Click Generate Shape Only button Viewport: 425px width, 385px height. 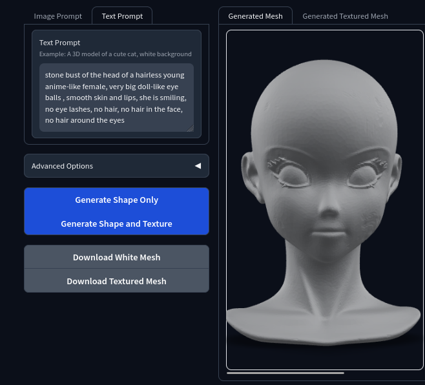click(x=116, y=200)
